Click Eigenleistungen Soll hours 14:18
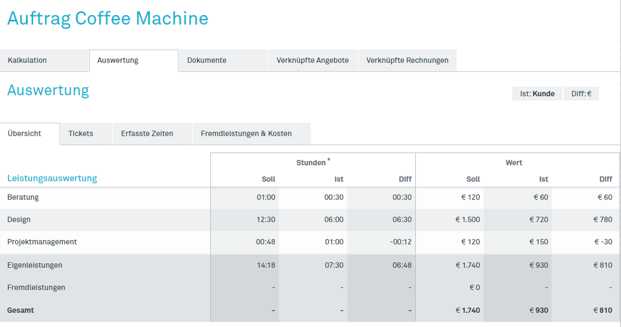The height and width of the screenshot is (327, 621). coord(266,265)
